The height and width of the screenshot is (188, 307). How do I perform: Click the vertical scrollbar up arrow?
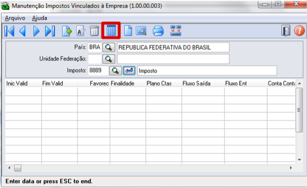pyautogui.click(x=299, y=84)
